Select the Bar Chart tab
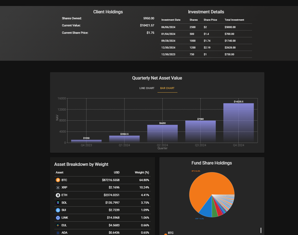Screen dimensions: 298x235 (167, 88)
